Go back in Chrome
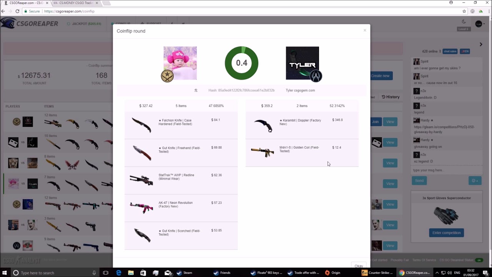The height and width of the screenshot is (277, 492). point(3,11)
